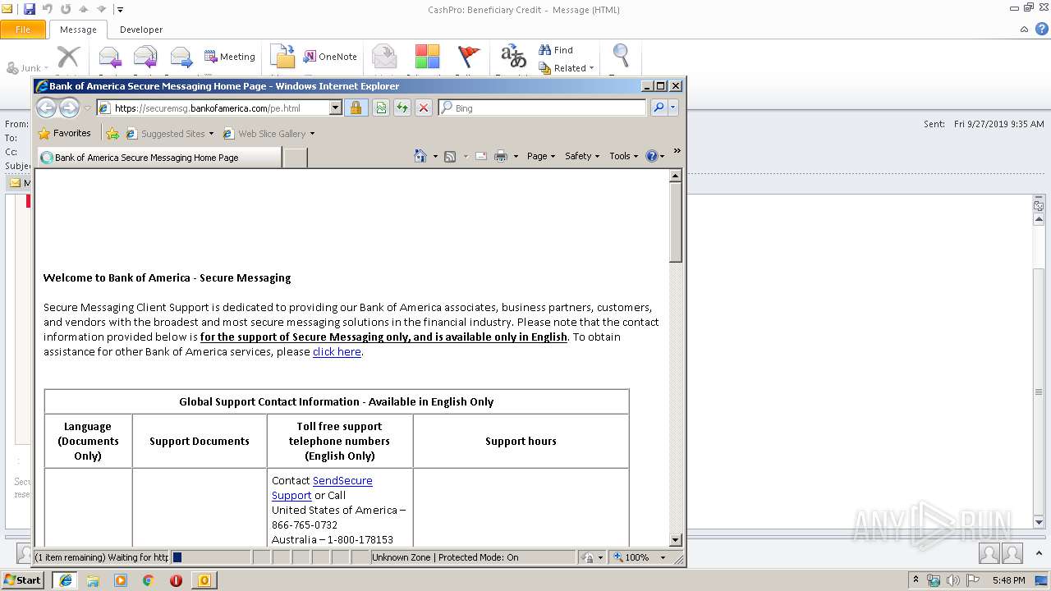Click the Junk button in Outlook

click(27, 68)
